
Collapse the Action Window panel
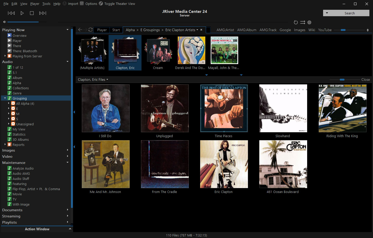[x=70, y=229]
